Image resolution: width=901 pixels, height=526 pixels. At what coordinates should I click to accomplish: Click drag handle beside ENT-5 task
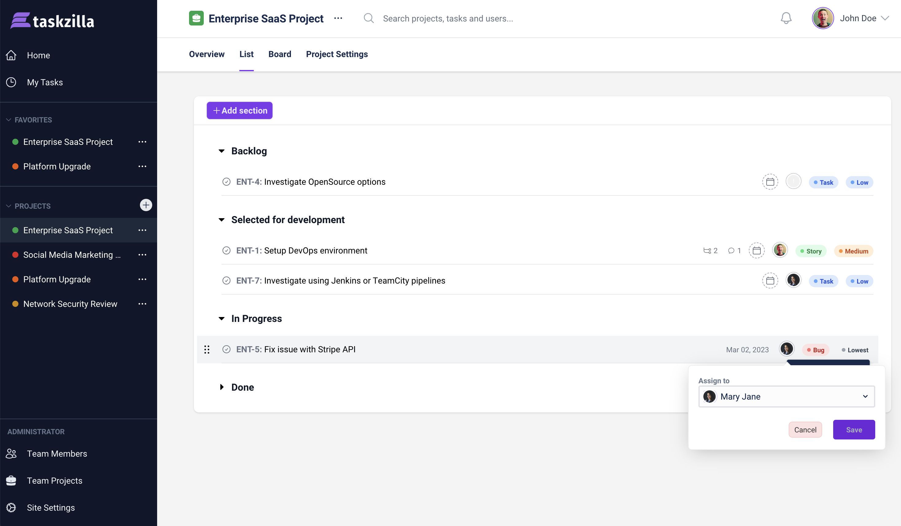click(x=207, y=349)
